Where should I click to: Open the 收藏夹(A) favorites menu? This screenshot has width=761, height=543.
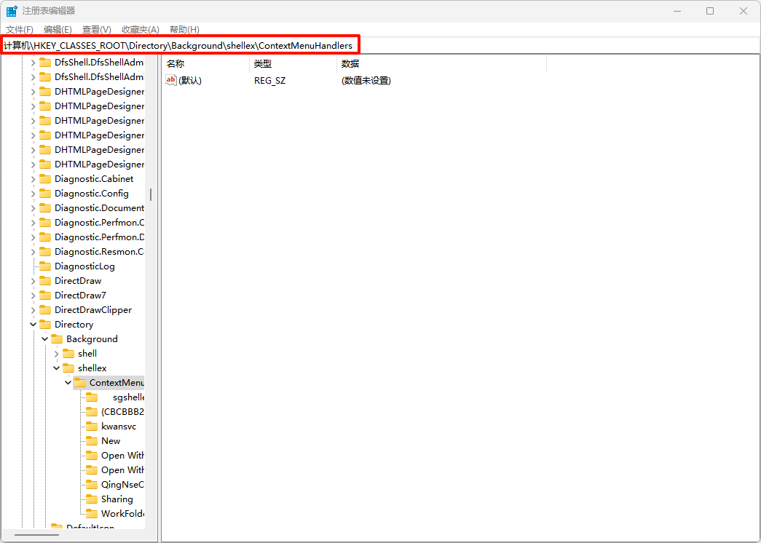coord(140,29)
